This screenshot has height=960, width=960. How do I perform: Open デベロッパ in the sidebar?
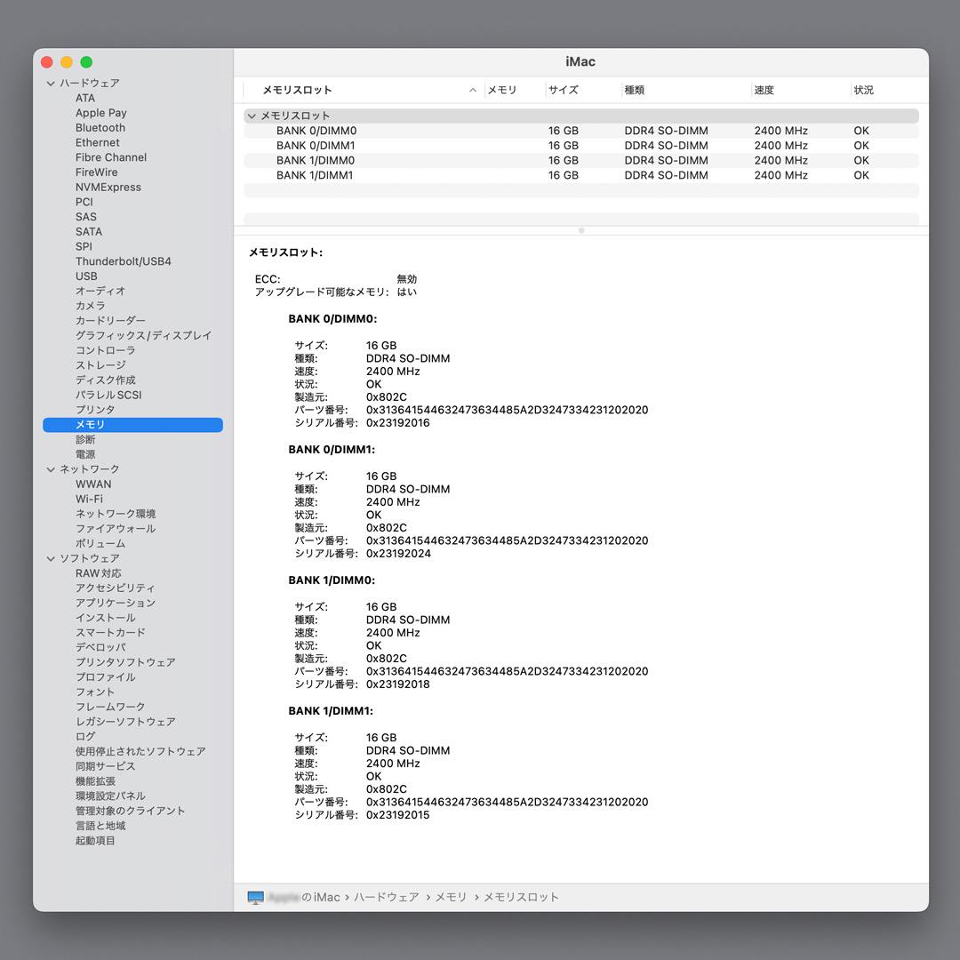tap(100, 648)
